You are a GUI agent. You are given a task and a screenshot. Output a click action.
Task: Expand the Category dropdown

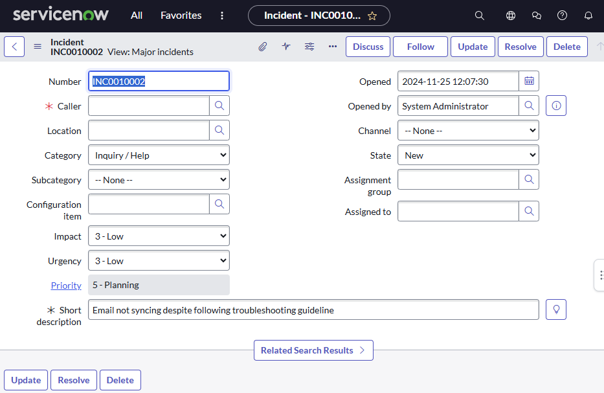click(159, 155)
